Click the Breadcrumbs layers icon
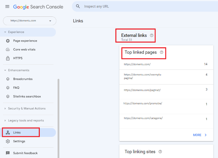Viewport: 218px width, 158px height. (x=8, y=79)
